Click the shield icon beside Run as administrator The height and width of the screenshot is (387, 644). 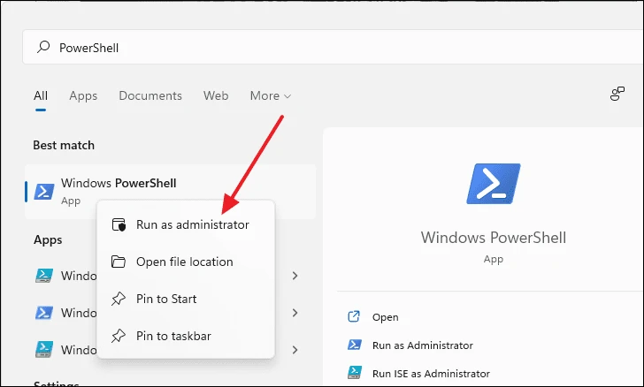pyautogui.click(x=119, y=225)
